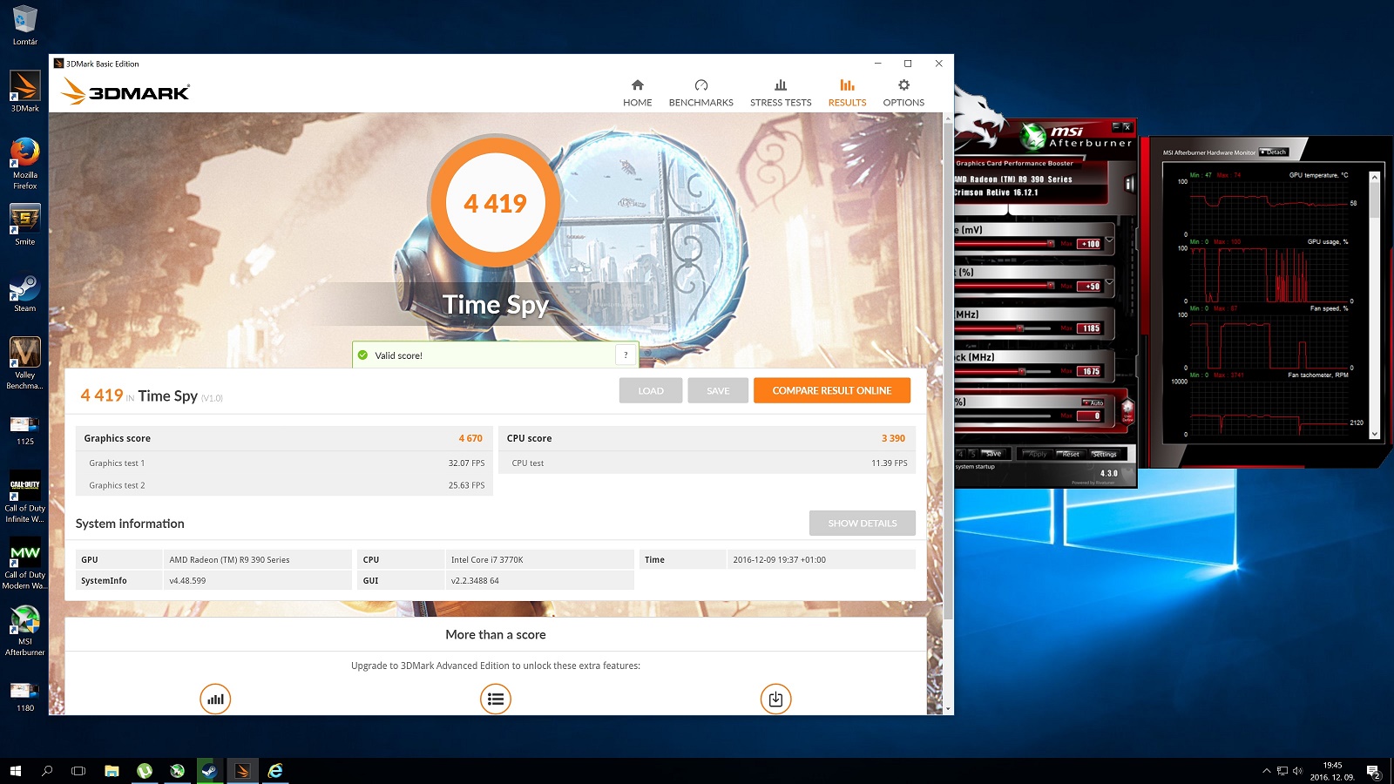Click hardware monitor scrollbar up arrow
Viewport: 1394px width, 784px height.
(1375, 177)
